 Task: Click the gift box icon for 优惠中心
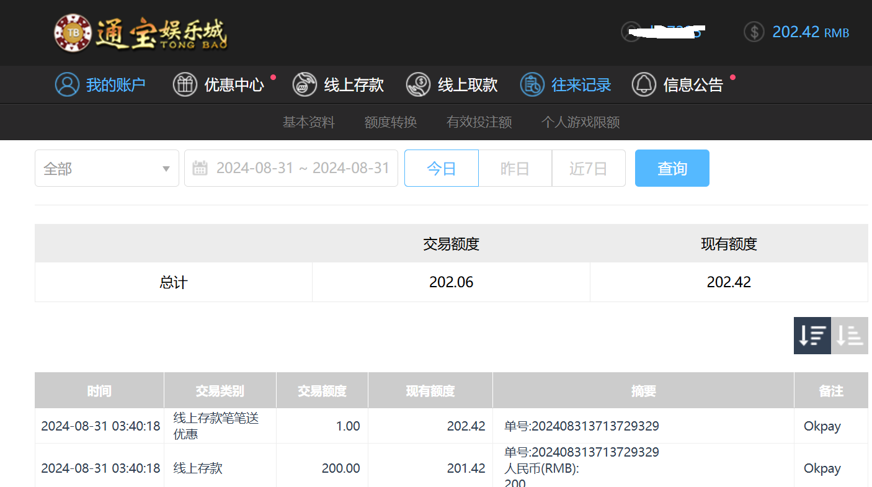(x=185, y=84)
